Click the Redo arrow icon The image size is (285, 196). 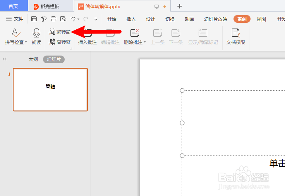(x=86, y=19)
